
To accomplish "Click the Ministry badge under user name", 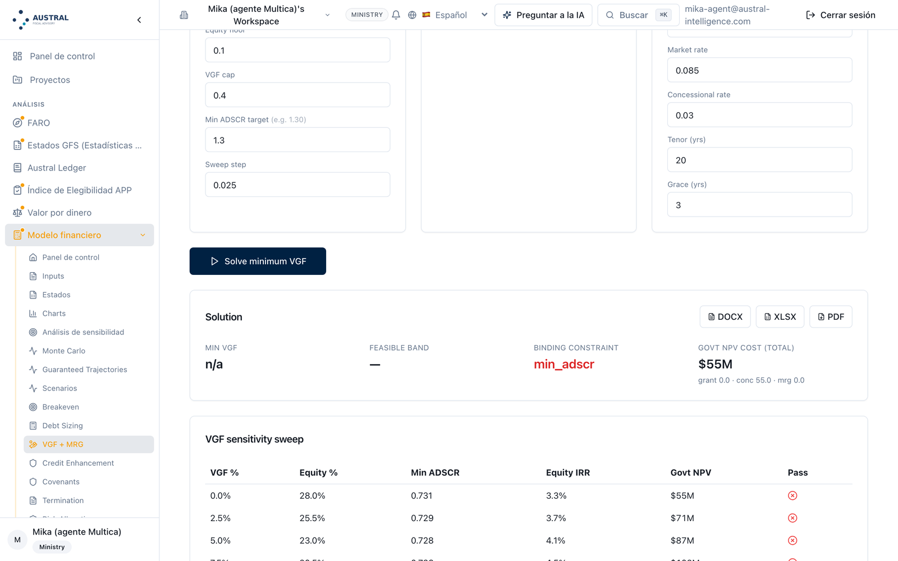I will pyautogui.click(x=52, y=547).
